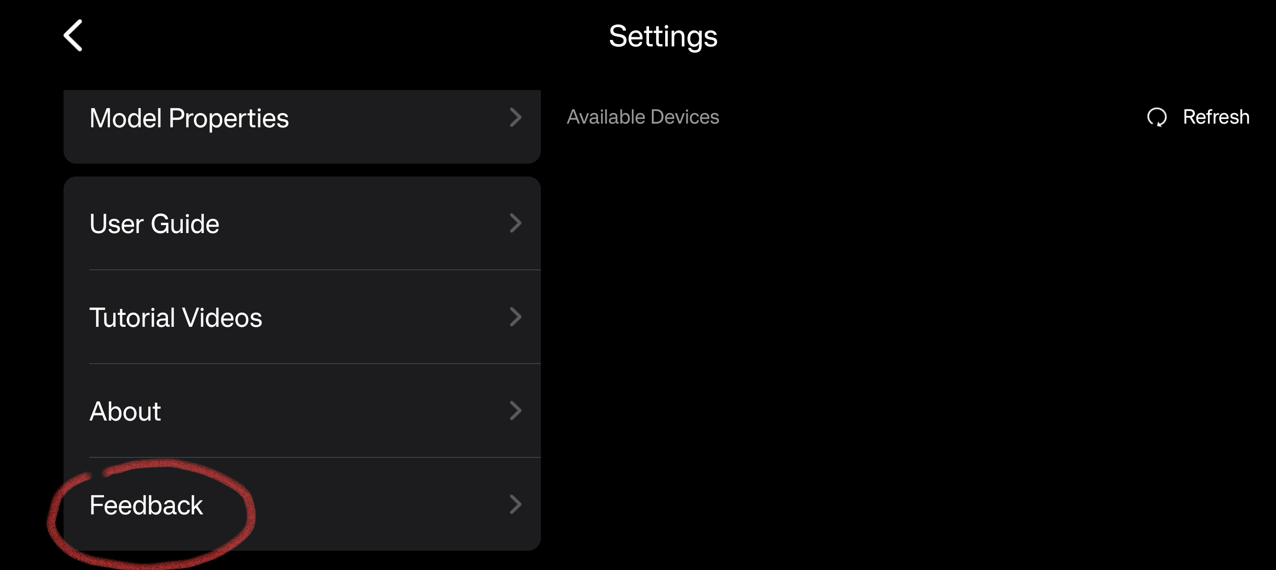Click the chevron arrow beside About

click(516, 410)
